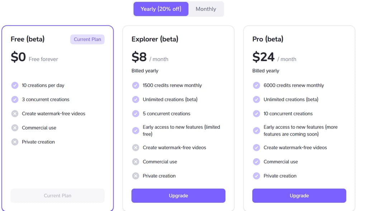Click the disabled Current Plan button
This screenshot has height=211, width=367.
point(57,196)
